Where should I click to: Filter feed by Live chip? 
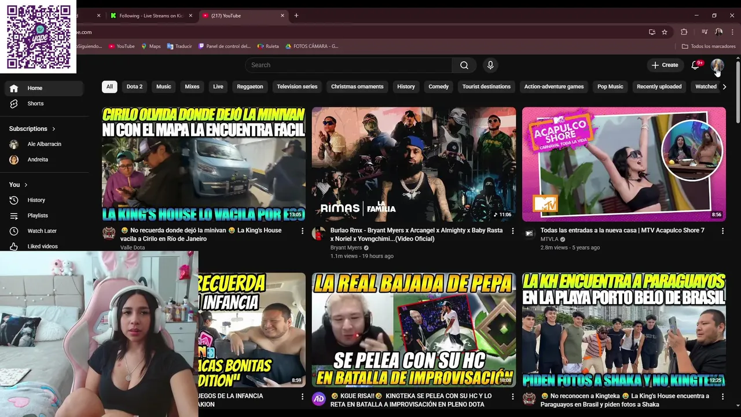tap(218, 87)
